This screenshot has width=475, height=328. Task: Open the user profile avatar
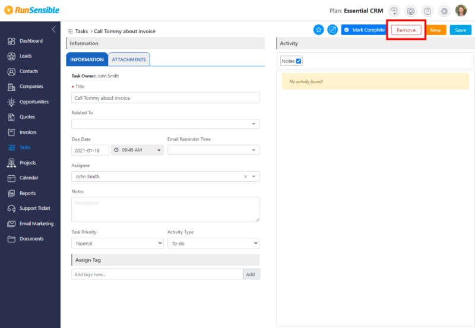461,11
